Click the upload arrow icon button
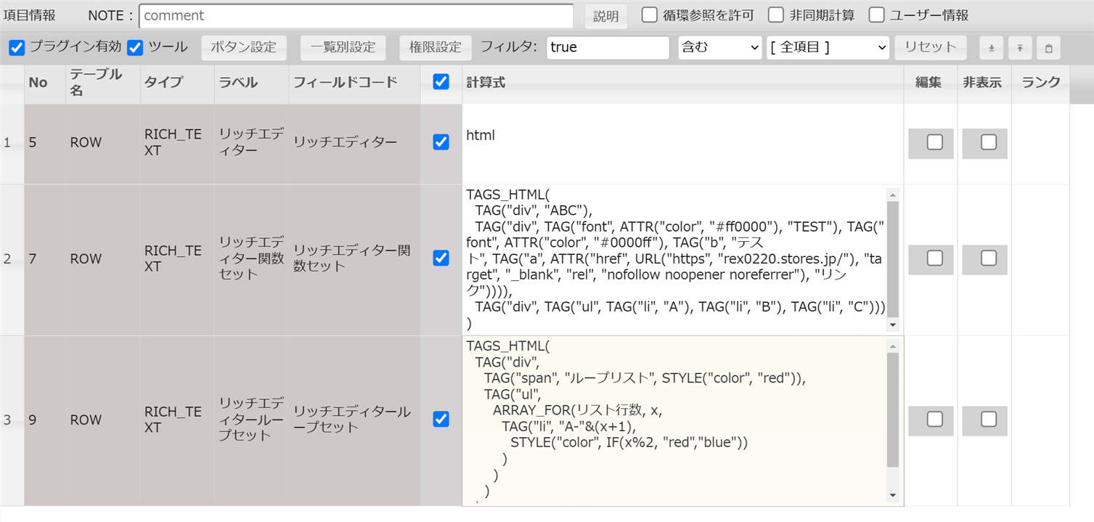 pos(1020,48)
